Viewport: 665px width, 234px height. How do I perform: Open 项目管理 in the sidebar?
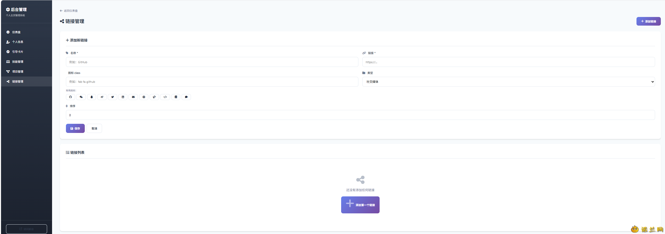pyautogui.click(x=26, y=72)
